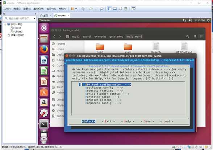Go forward in the file manager
The image size is (213, 150).
coord(60,36)
